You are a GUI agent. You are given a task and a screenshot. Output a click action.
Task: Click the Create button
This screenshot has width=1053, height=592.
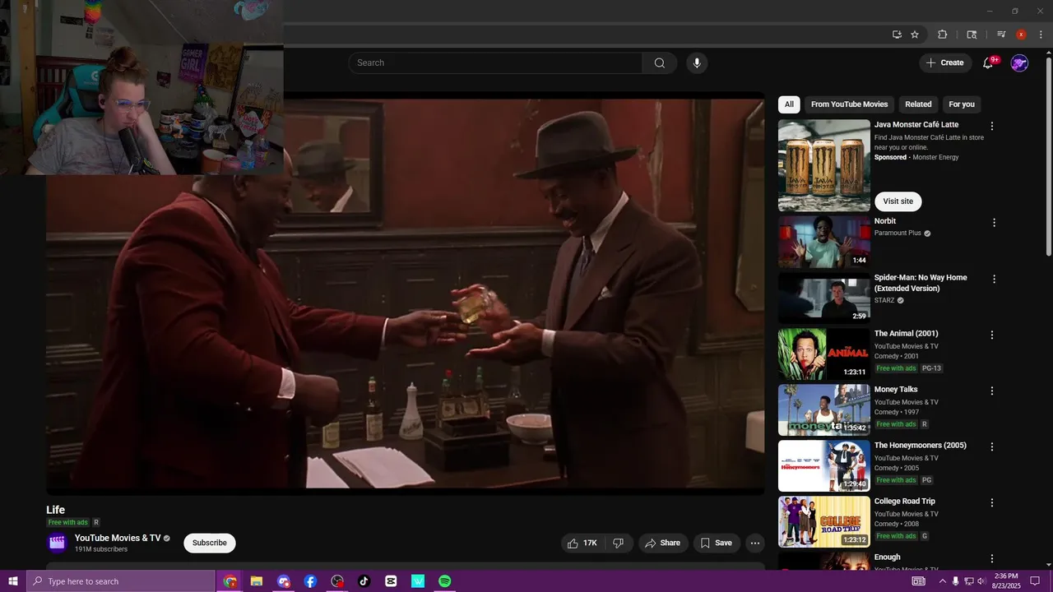[944, 63]
